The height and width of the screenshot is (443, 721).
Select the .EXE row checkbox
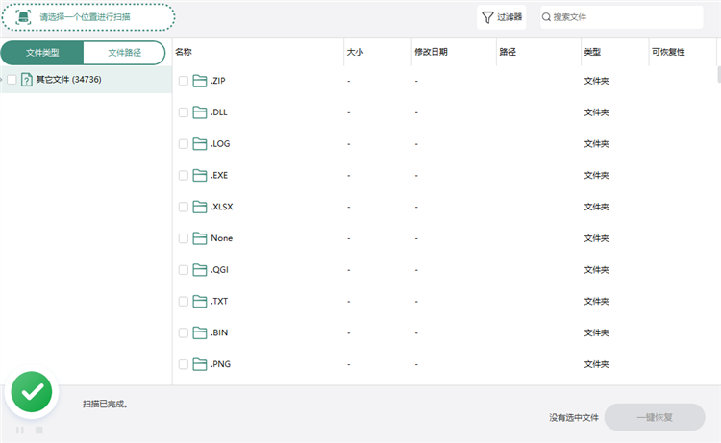[183, 175]
